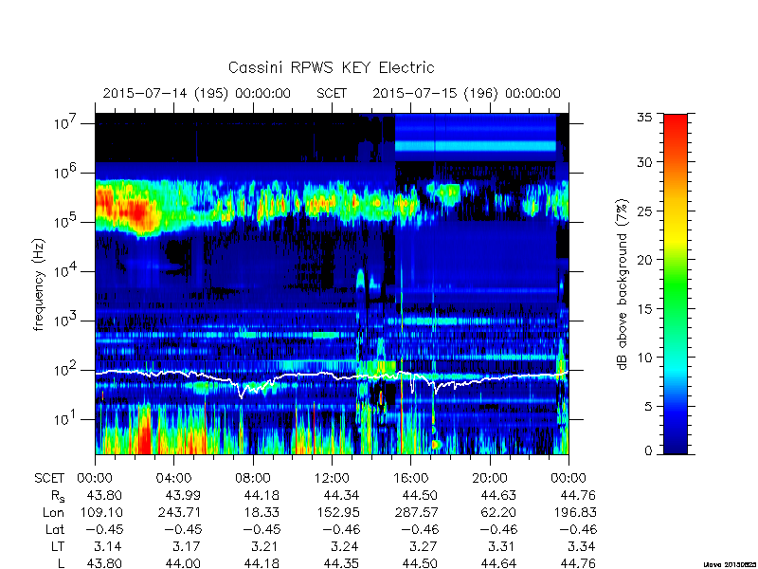
Task: Click the Rs value 43.99
Action: [183, 495]
